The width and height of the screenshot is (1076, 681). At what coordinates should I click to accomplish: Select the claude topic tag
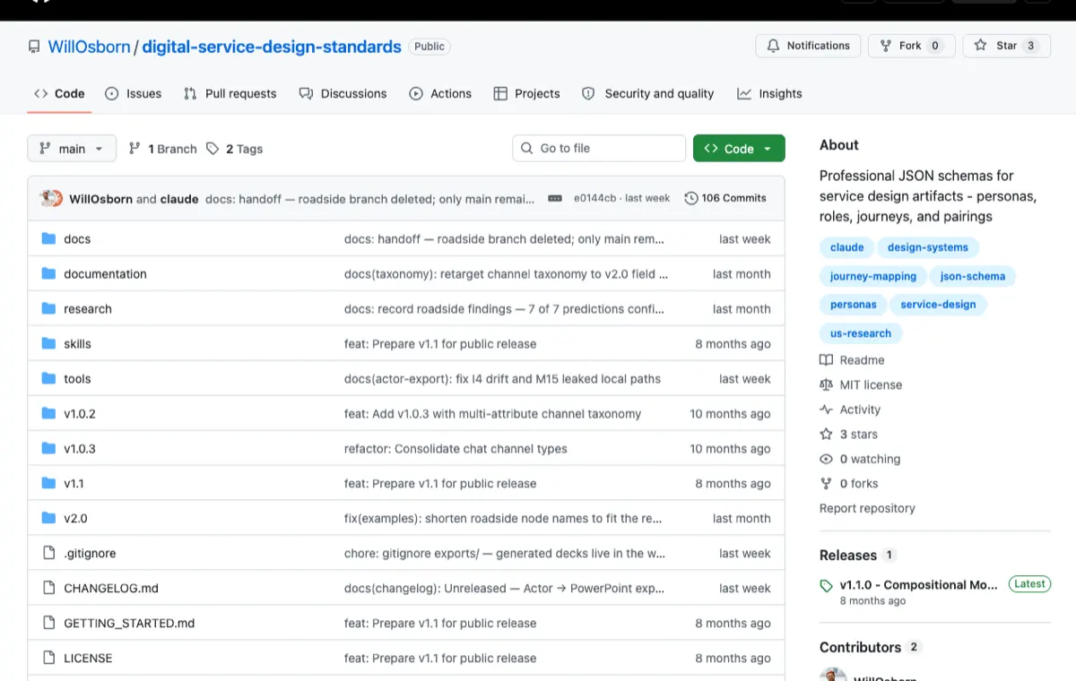(847, 247)
